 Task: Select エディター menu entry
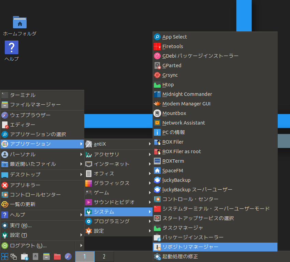pos(42,125)
